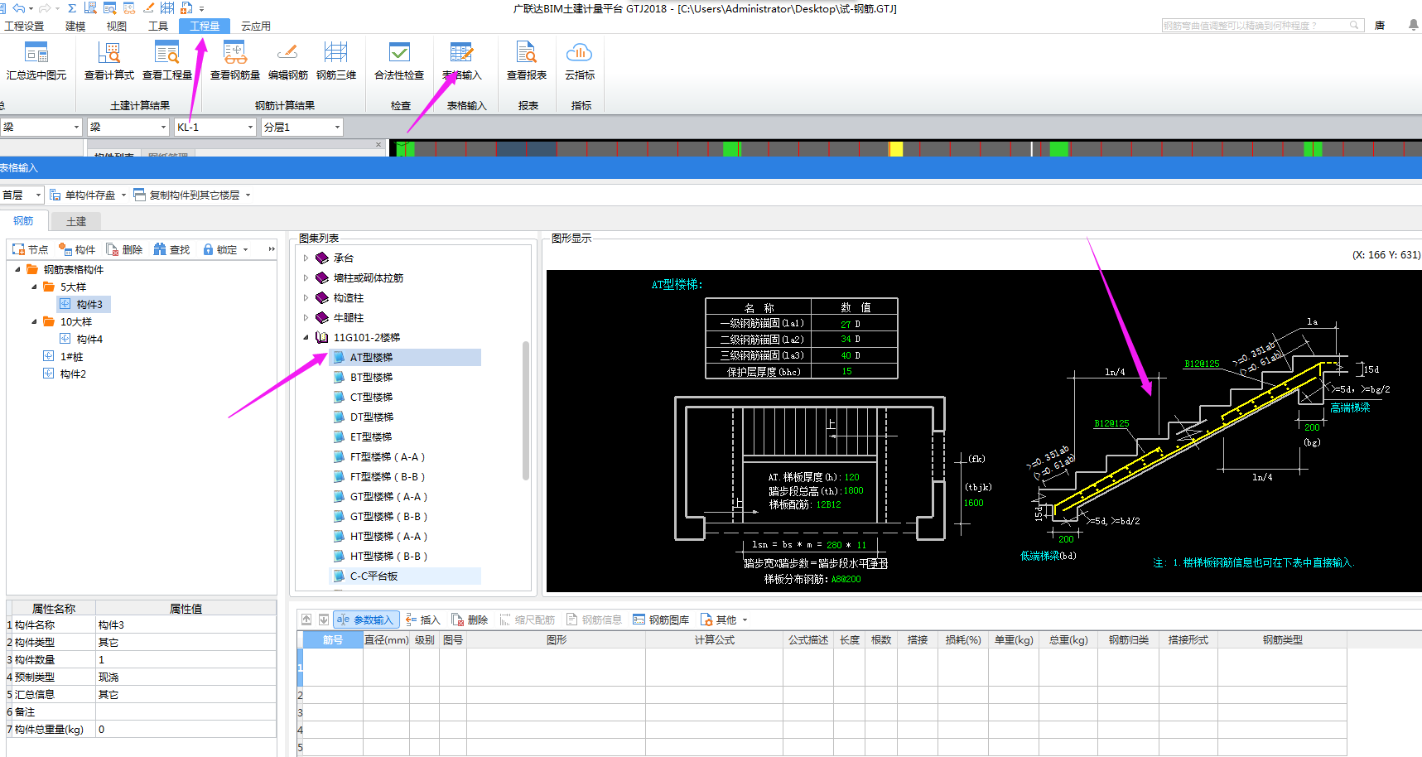Image resolution: width=1422 pixels, height=757 pixels.
Task: Open 建模 ribbon tab
Action: click(75, 26)
